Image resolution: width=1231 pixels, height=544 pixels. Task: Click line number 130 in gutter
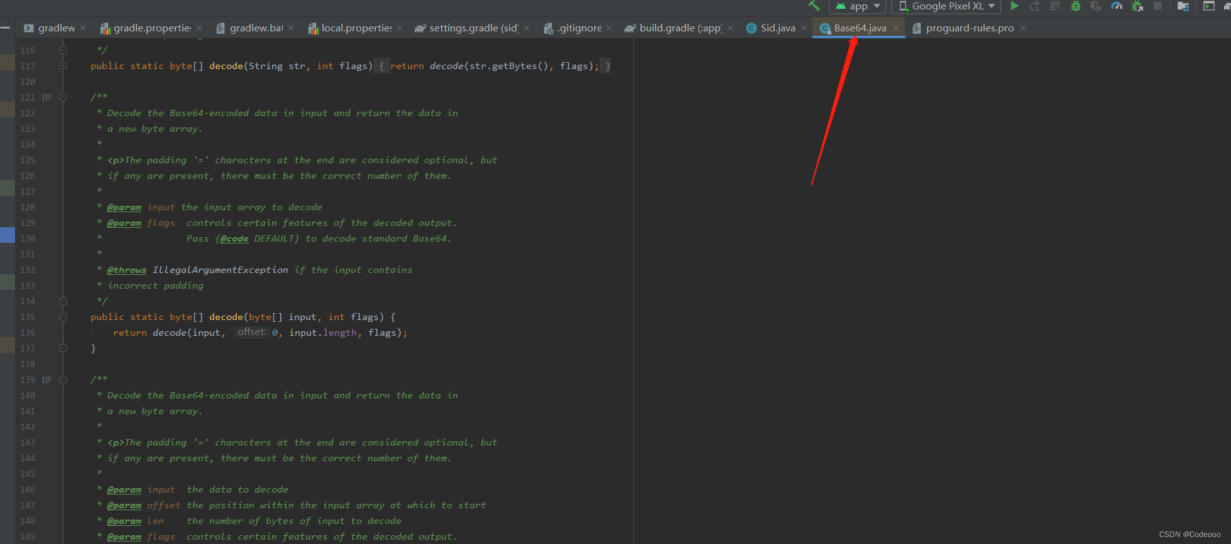pyautogui.click(x=28, y=238)
